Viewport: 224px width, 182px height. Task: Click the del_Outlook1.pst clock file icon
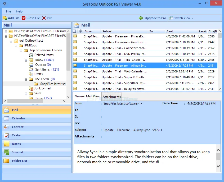(16, 41)
